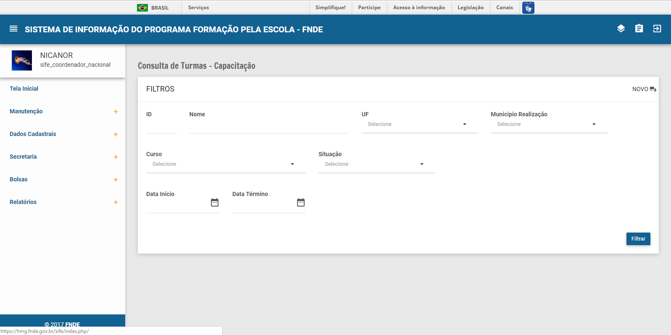671x335 pixels.
Task: Open the Município Realização dropdown
Action: tap(548, 124)
